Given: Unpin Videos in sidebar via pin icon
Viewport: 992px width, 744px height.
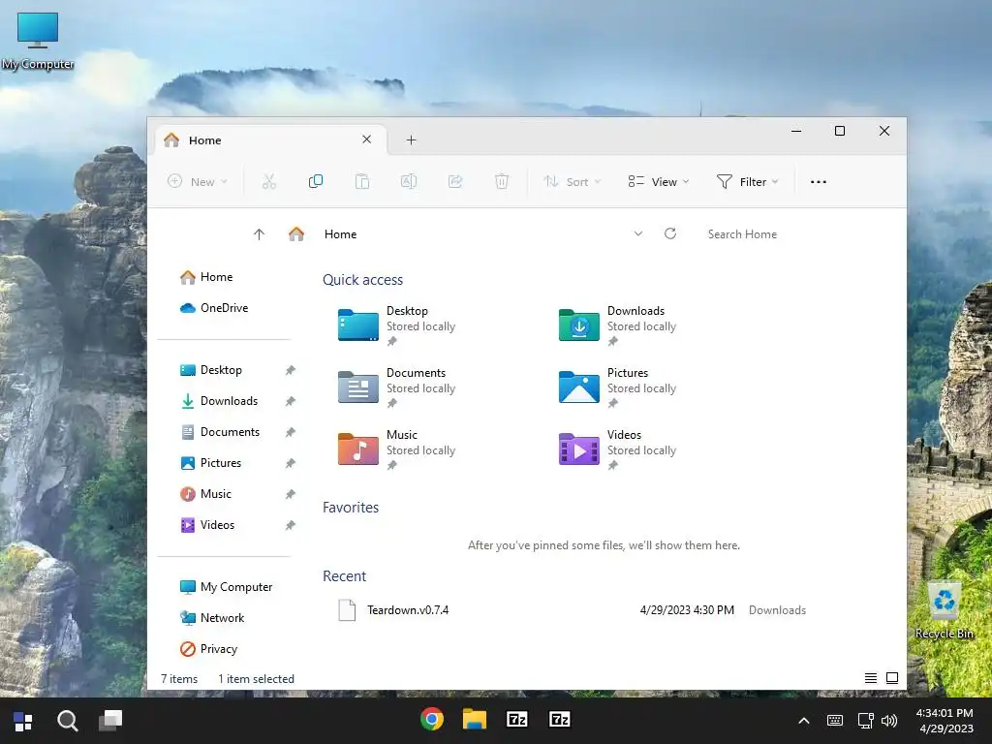Looking at the screenshot, I should pos(291,525).
